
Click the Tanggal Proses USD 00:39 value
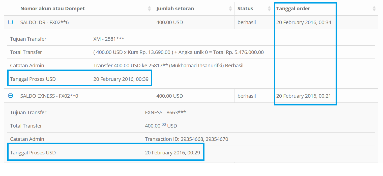pyautogui.click(x=121, y=79)
